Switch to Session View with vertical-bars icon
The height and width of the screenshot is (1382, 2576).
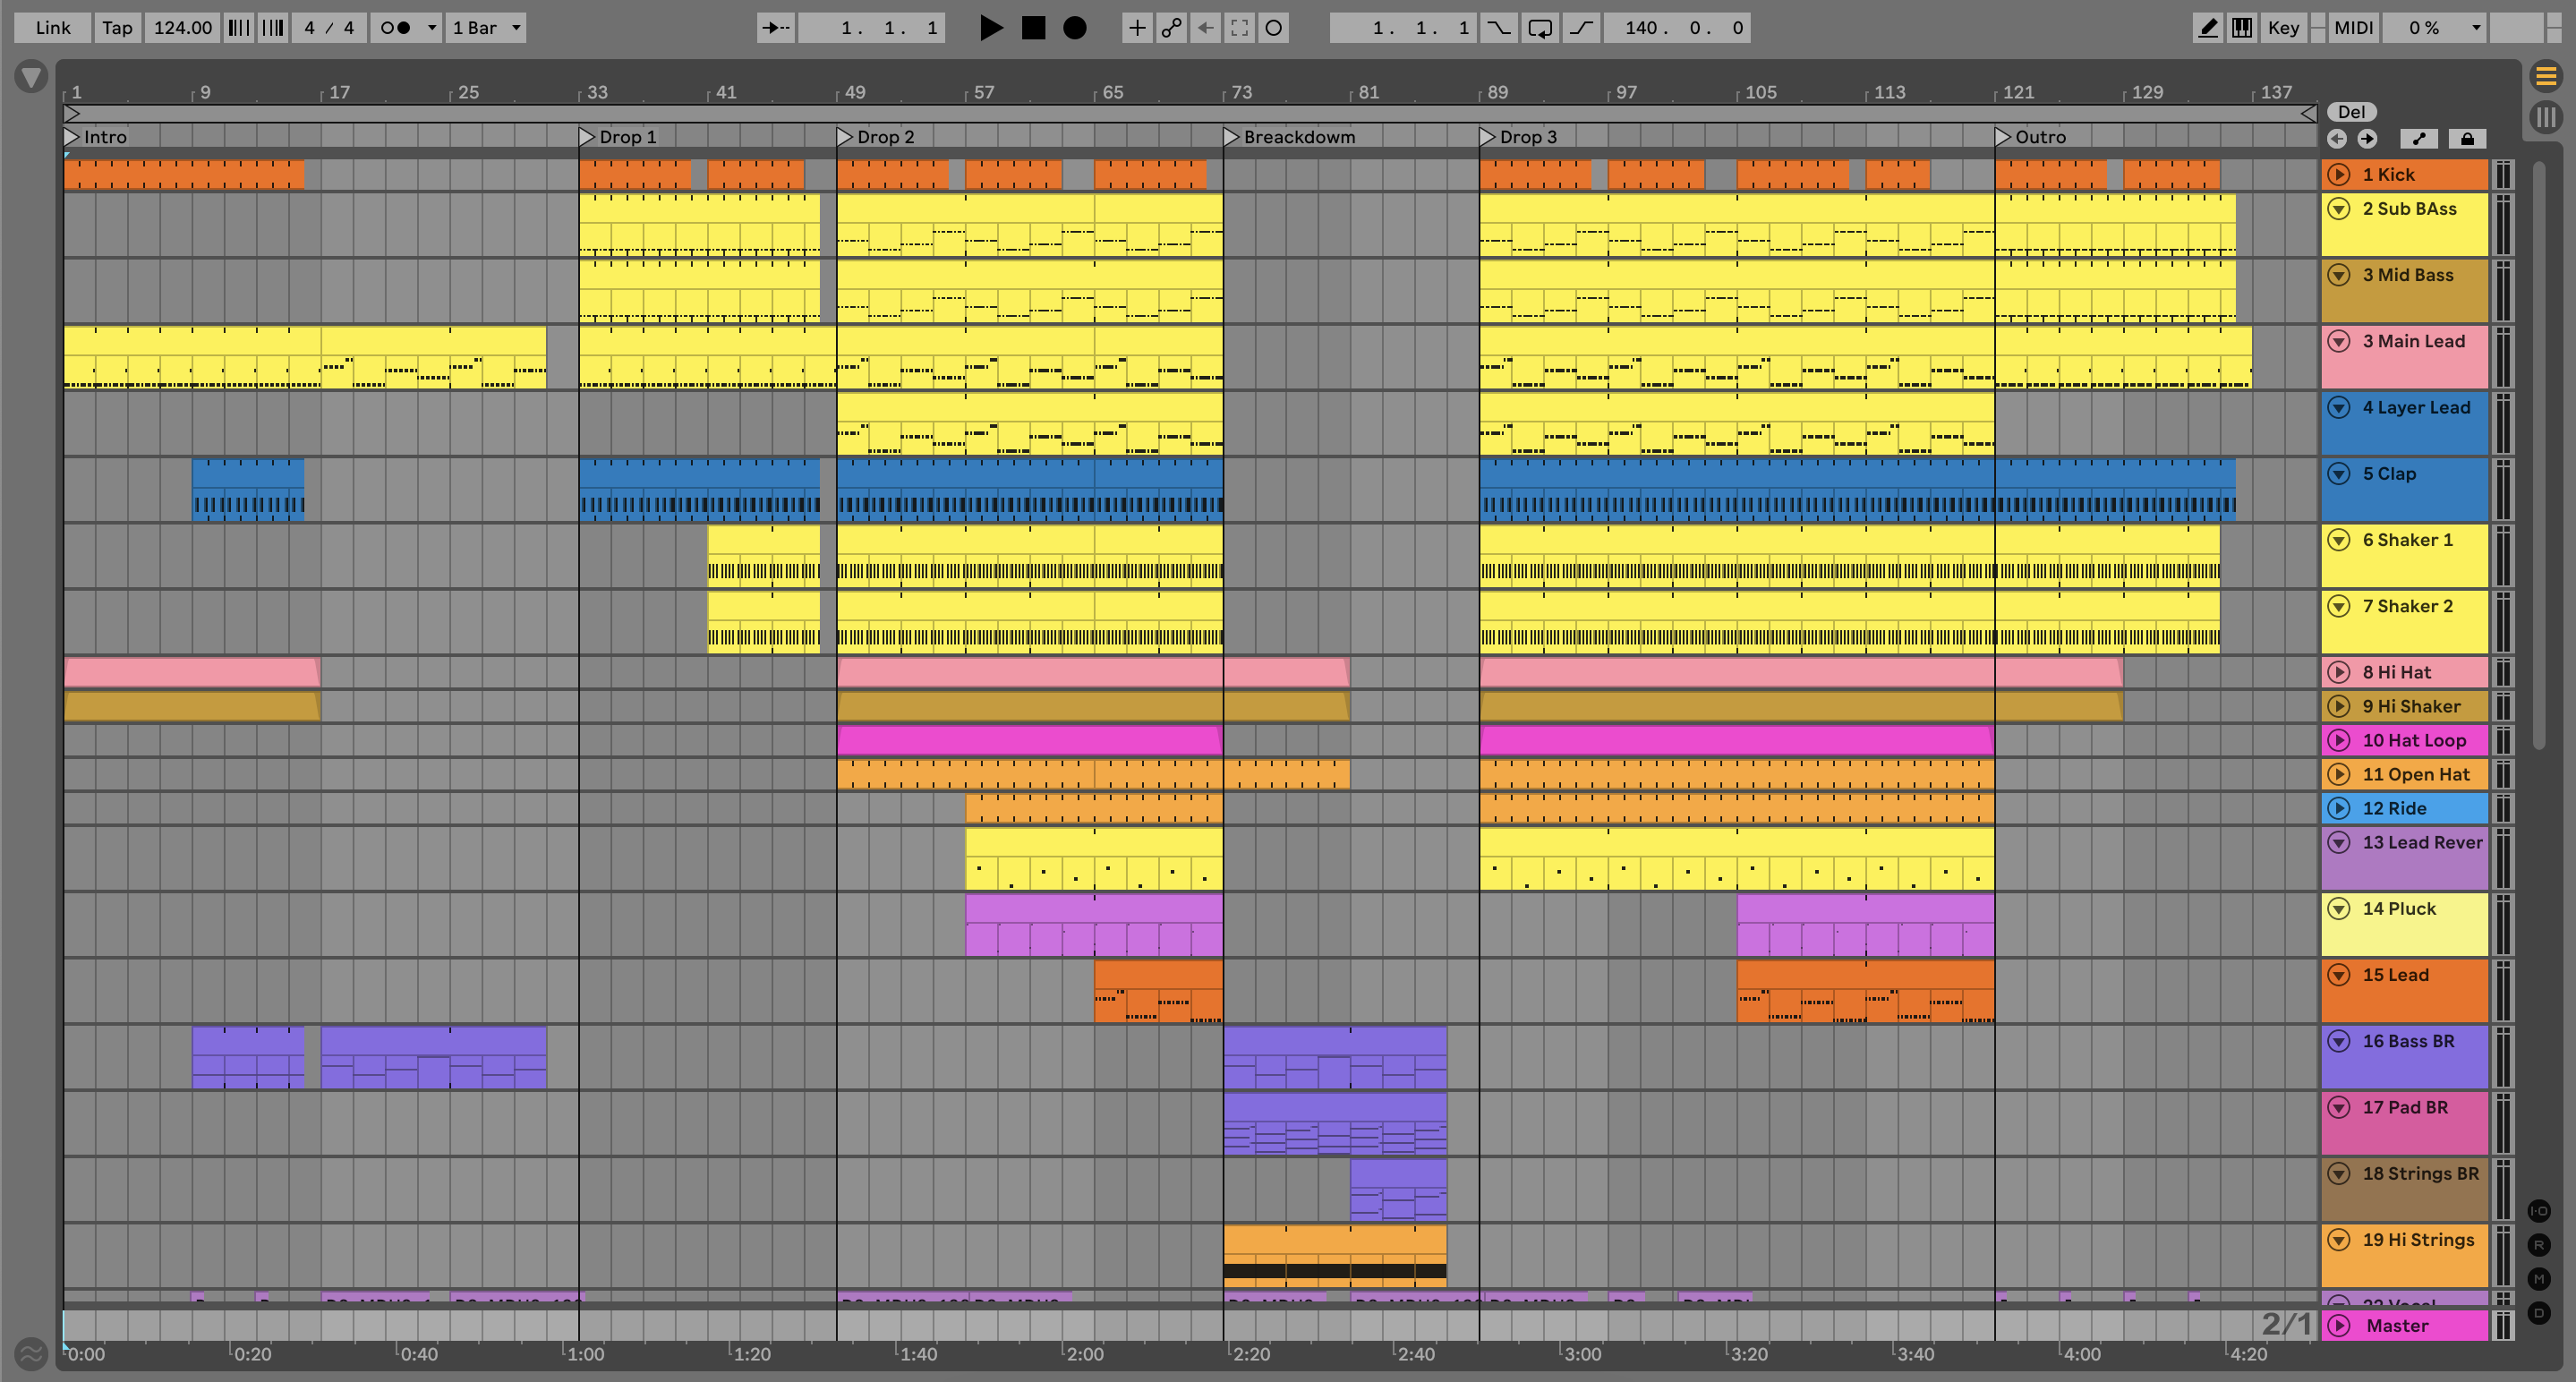click(2546, 117)
